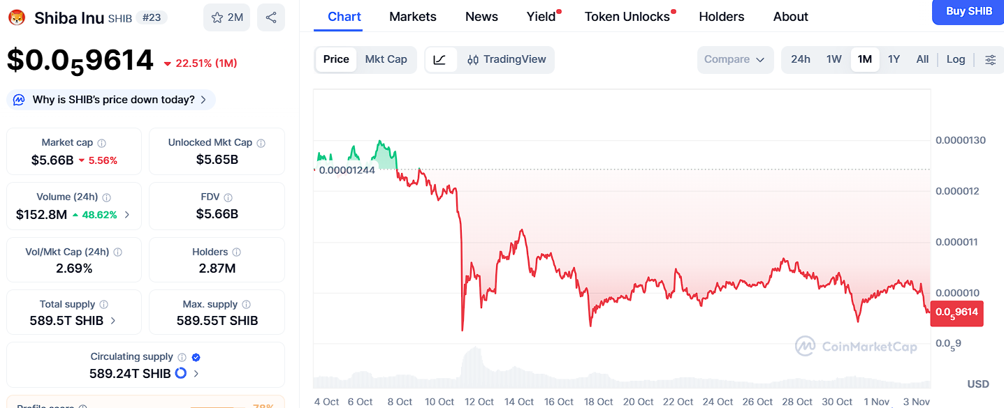Click the Buy SHIB button
1004x408 pixels.
click(x=968, y=12)
